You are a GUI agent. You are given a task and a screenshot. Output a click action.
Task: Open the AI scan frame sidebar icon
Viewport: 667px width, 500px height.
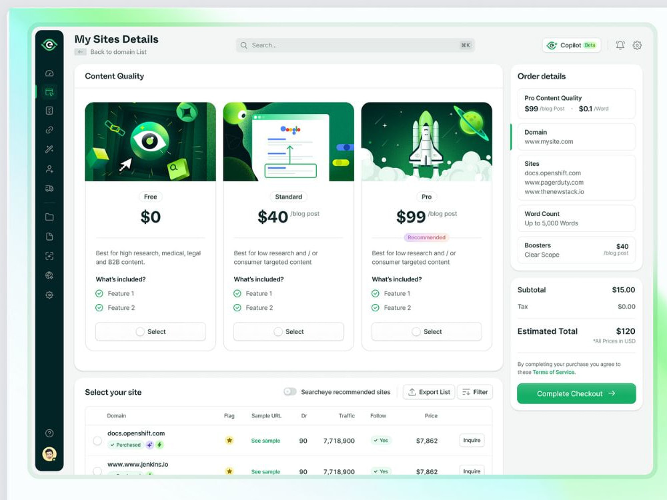pos(49,256)
